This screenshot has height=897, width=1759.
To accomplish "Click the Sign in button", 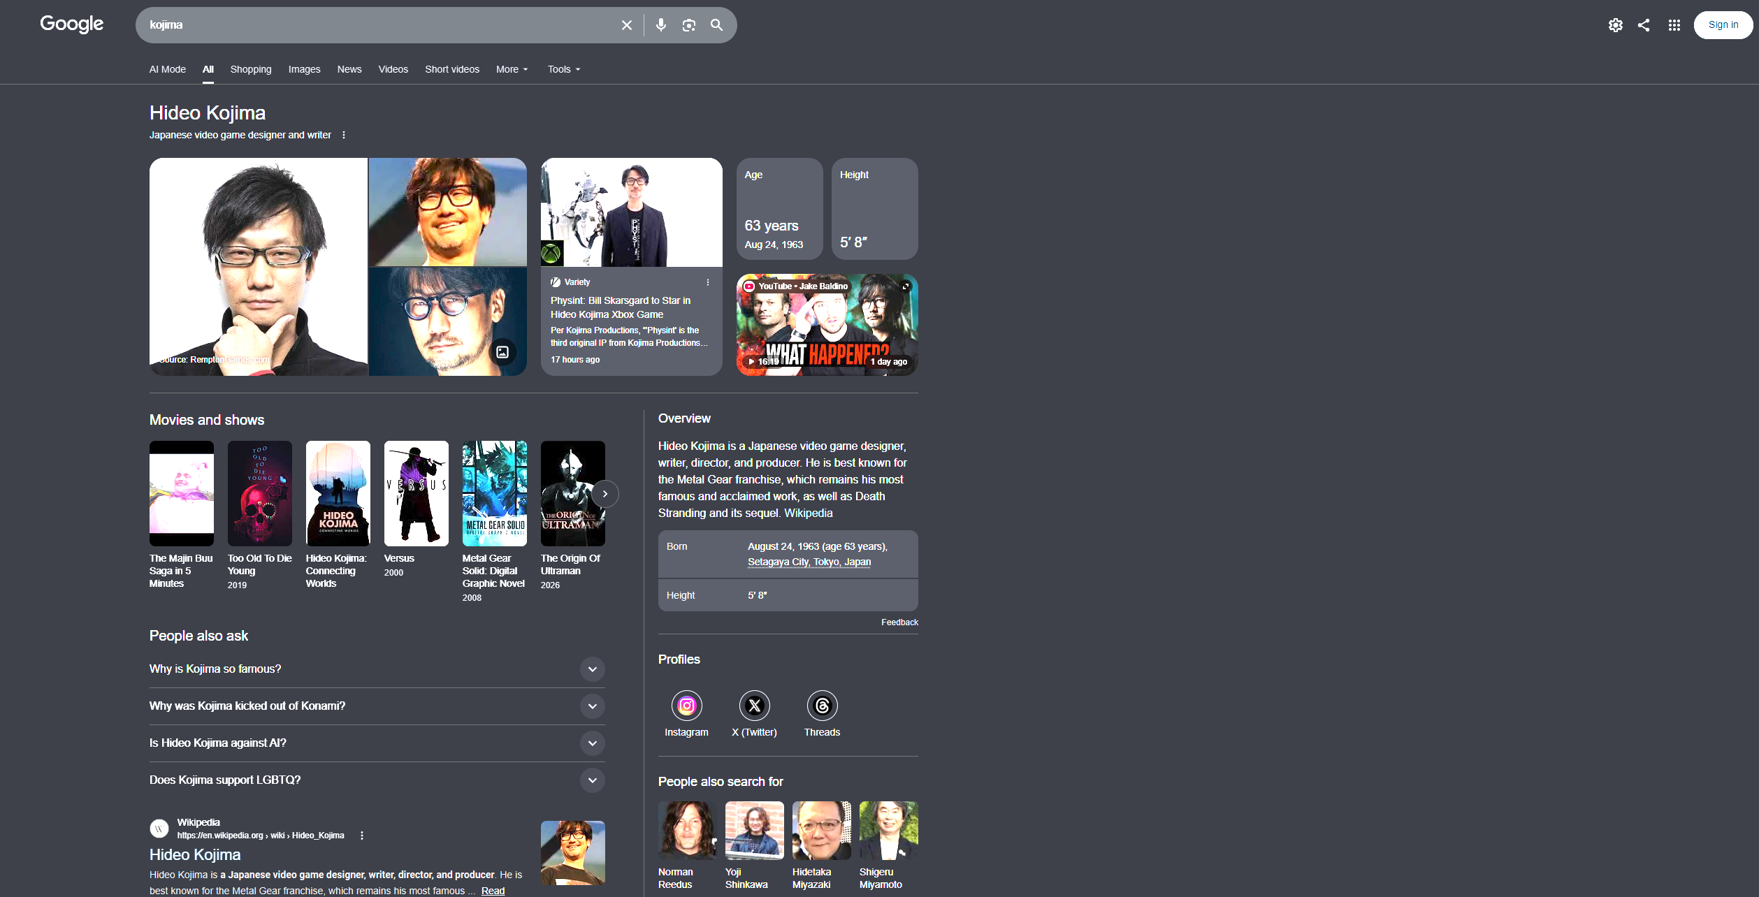I will click(1723, 25).
